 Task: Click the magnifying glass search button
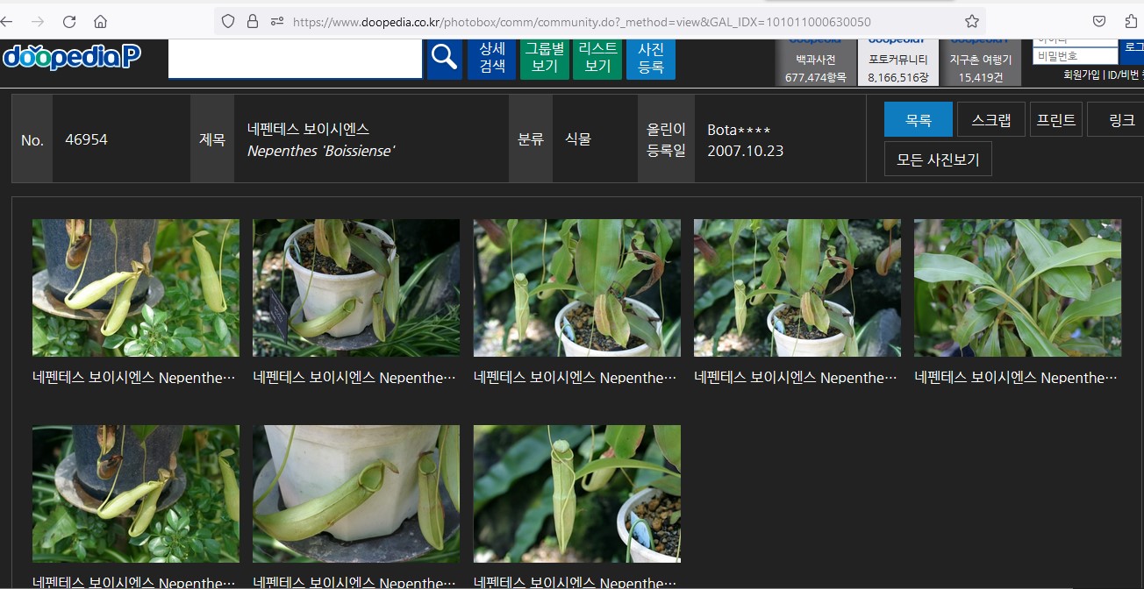(x=445, y=58)
